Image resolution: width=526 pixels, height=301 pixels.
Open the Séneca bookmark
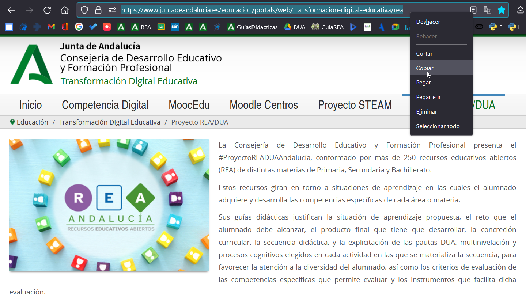[x=175, y=26]
